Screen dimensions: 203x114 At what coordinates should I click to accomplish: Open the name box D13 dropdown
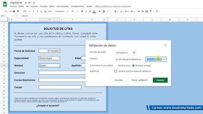pyautogui.click(x=13, y=16)
